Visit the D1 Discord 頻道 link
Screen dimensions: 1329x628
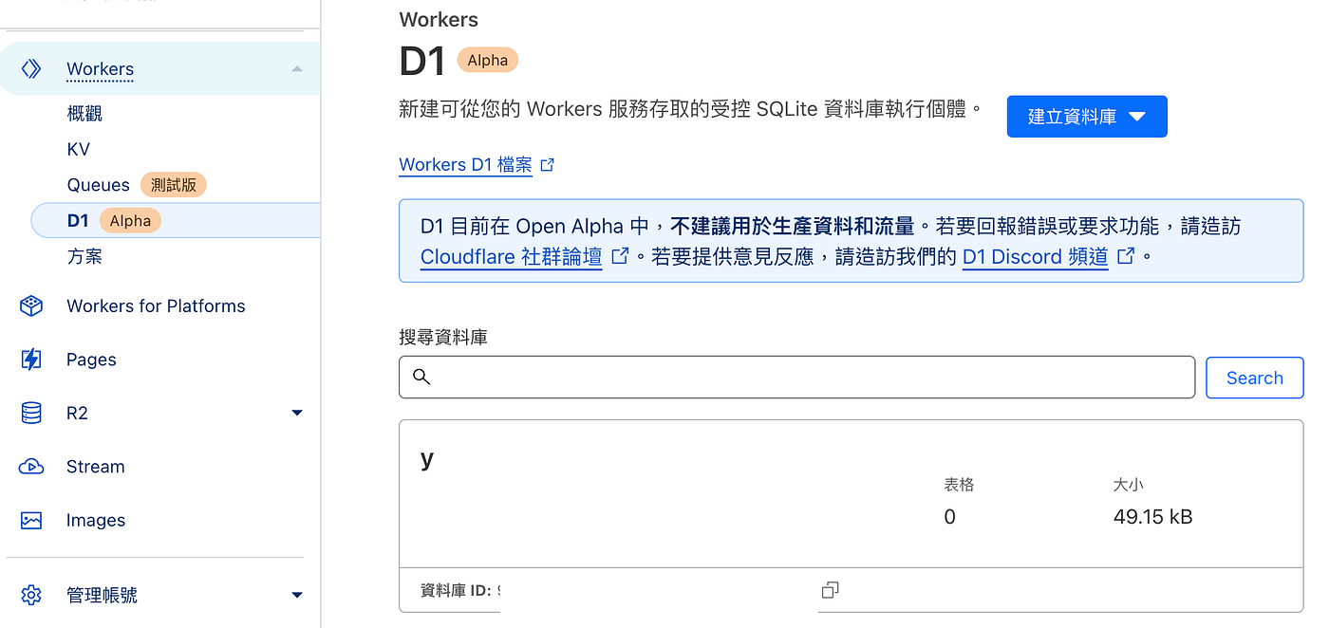pos(1035,256)
